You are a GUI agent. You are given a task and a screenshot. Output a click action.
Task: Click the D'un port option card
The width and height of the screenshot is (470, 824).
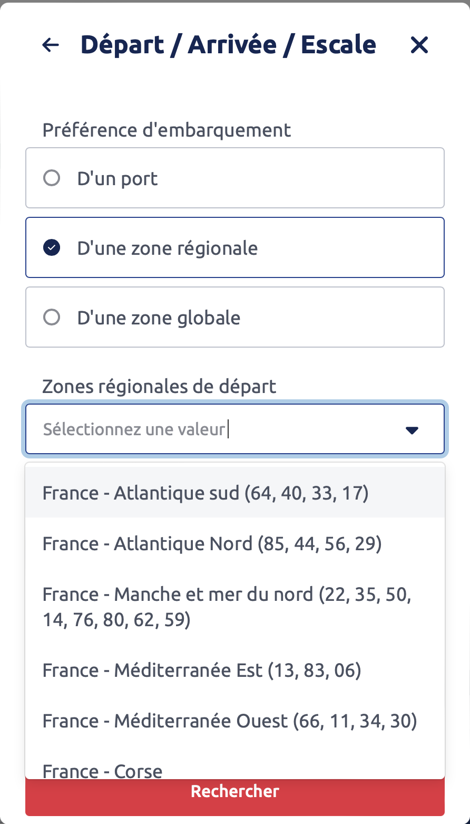235,178
